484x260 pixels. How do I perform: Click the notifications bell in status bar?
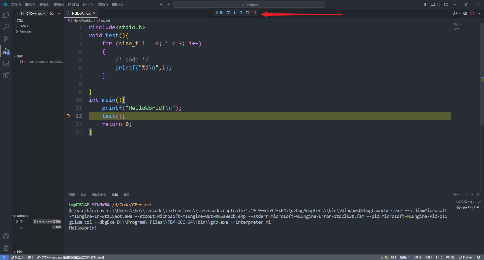tap(479, 257)
